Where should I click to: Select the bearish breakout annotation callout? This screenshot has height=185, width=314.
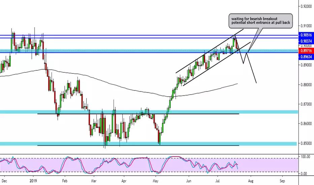260,21
